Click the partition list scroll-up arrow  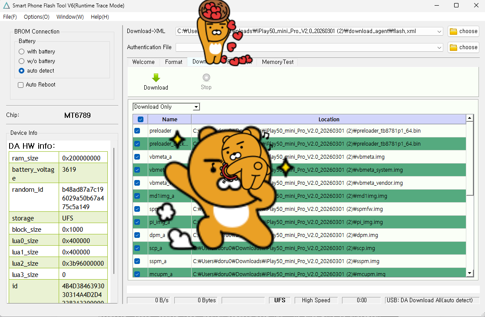point(469,118)
